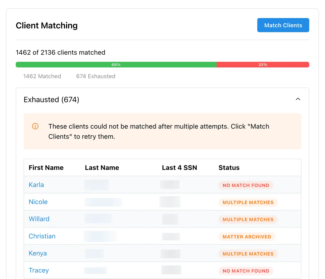Open Willard's client record

39,219
